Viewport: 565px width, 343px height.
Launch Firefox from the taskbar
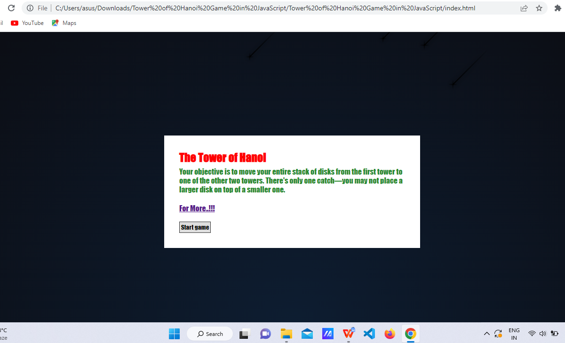click(390, 334)
